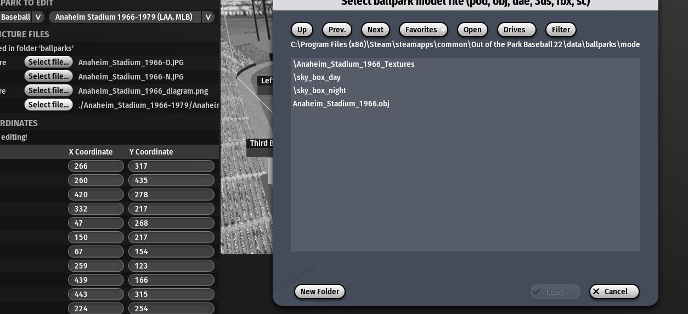Select the sky_box_day folder
Screen dimensions: 688x314
(x=317, y=77)
